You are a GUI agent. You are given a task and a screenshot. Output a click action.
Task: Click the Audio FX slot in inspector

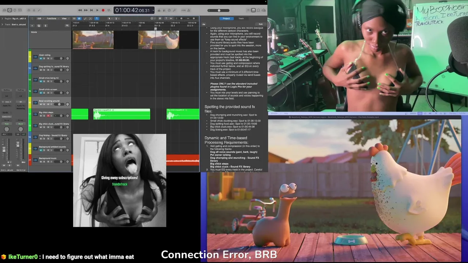(x=7, y=106)
